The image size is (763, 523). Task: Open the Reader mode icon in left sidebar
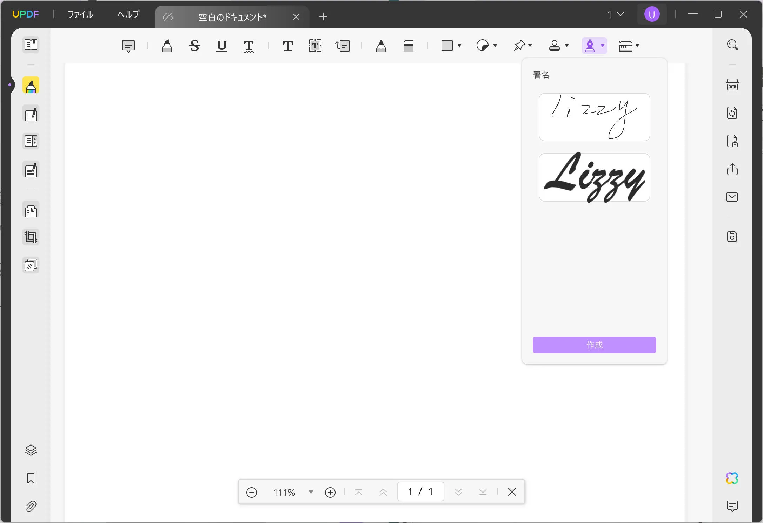point(31,45)
